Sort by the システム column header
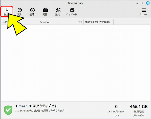This screenshot has height=119, width=151. tap(58, 22)
